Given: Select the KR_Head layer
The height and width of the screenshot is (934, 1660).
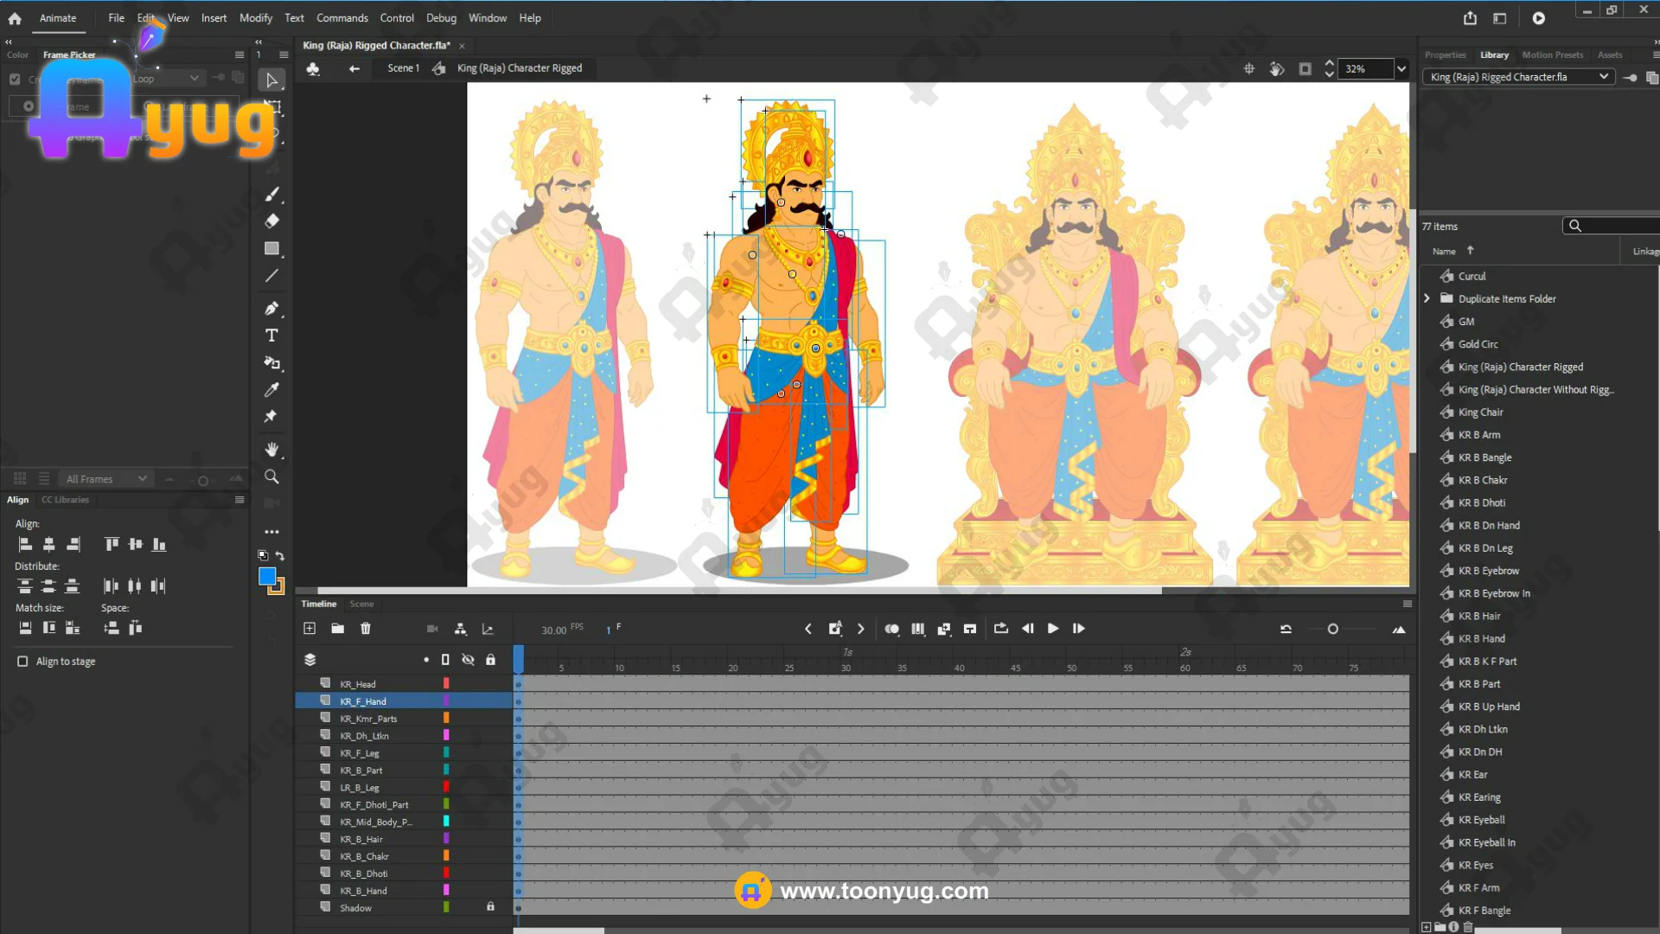Looking at the screenshot, I should pyautogui.click(x=358, y=684).
